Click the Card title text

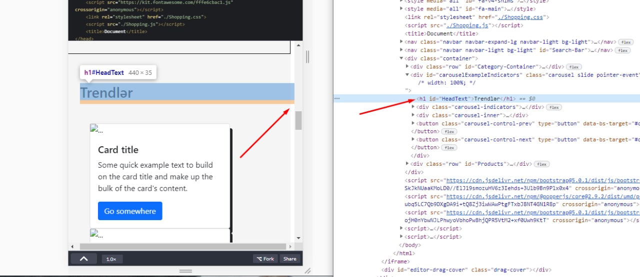pyautogui.click(x=118, y=150)
